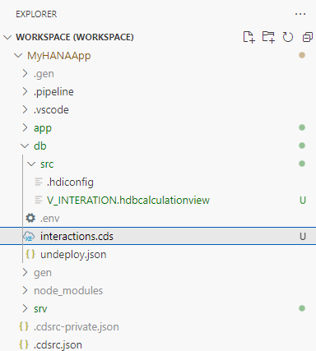Click the braces icon of .cdsrc.json

[x=24, y=344]
